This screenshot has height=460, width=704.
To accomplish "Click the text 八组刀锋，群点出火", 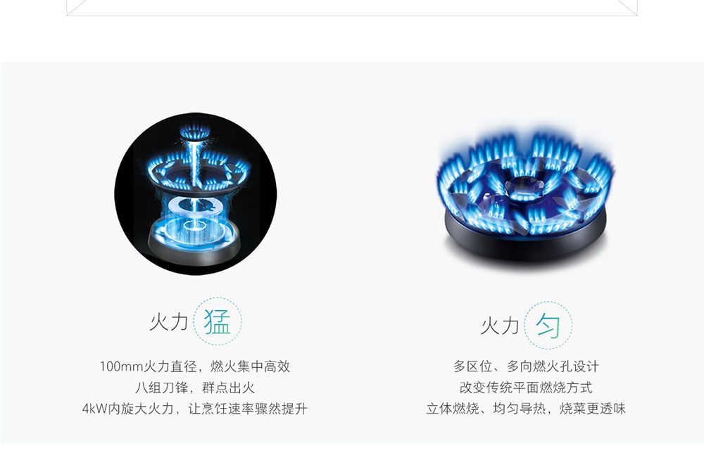I will [195, 388].
